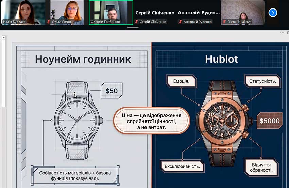Click the $5000 price tag
Image resolution: width=289 pixels, height=188 pixels.
pyautogui.click(x=270, y=121)
